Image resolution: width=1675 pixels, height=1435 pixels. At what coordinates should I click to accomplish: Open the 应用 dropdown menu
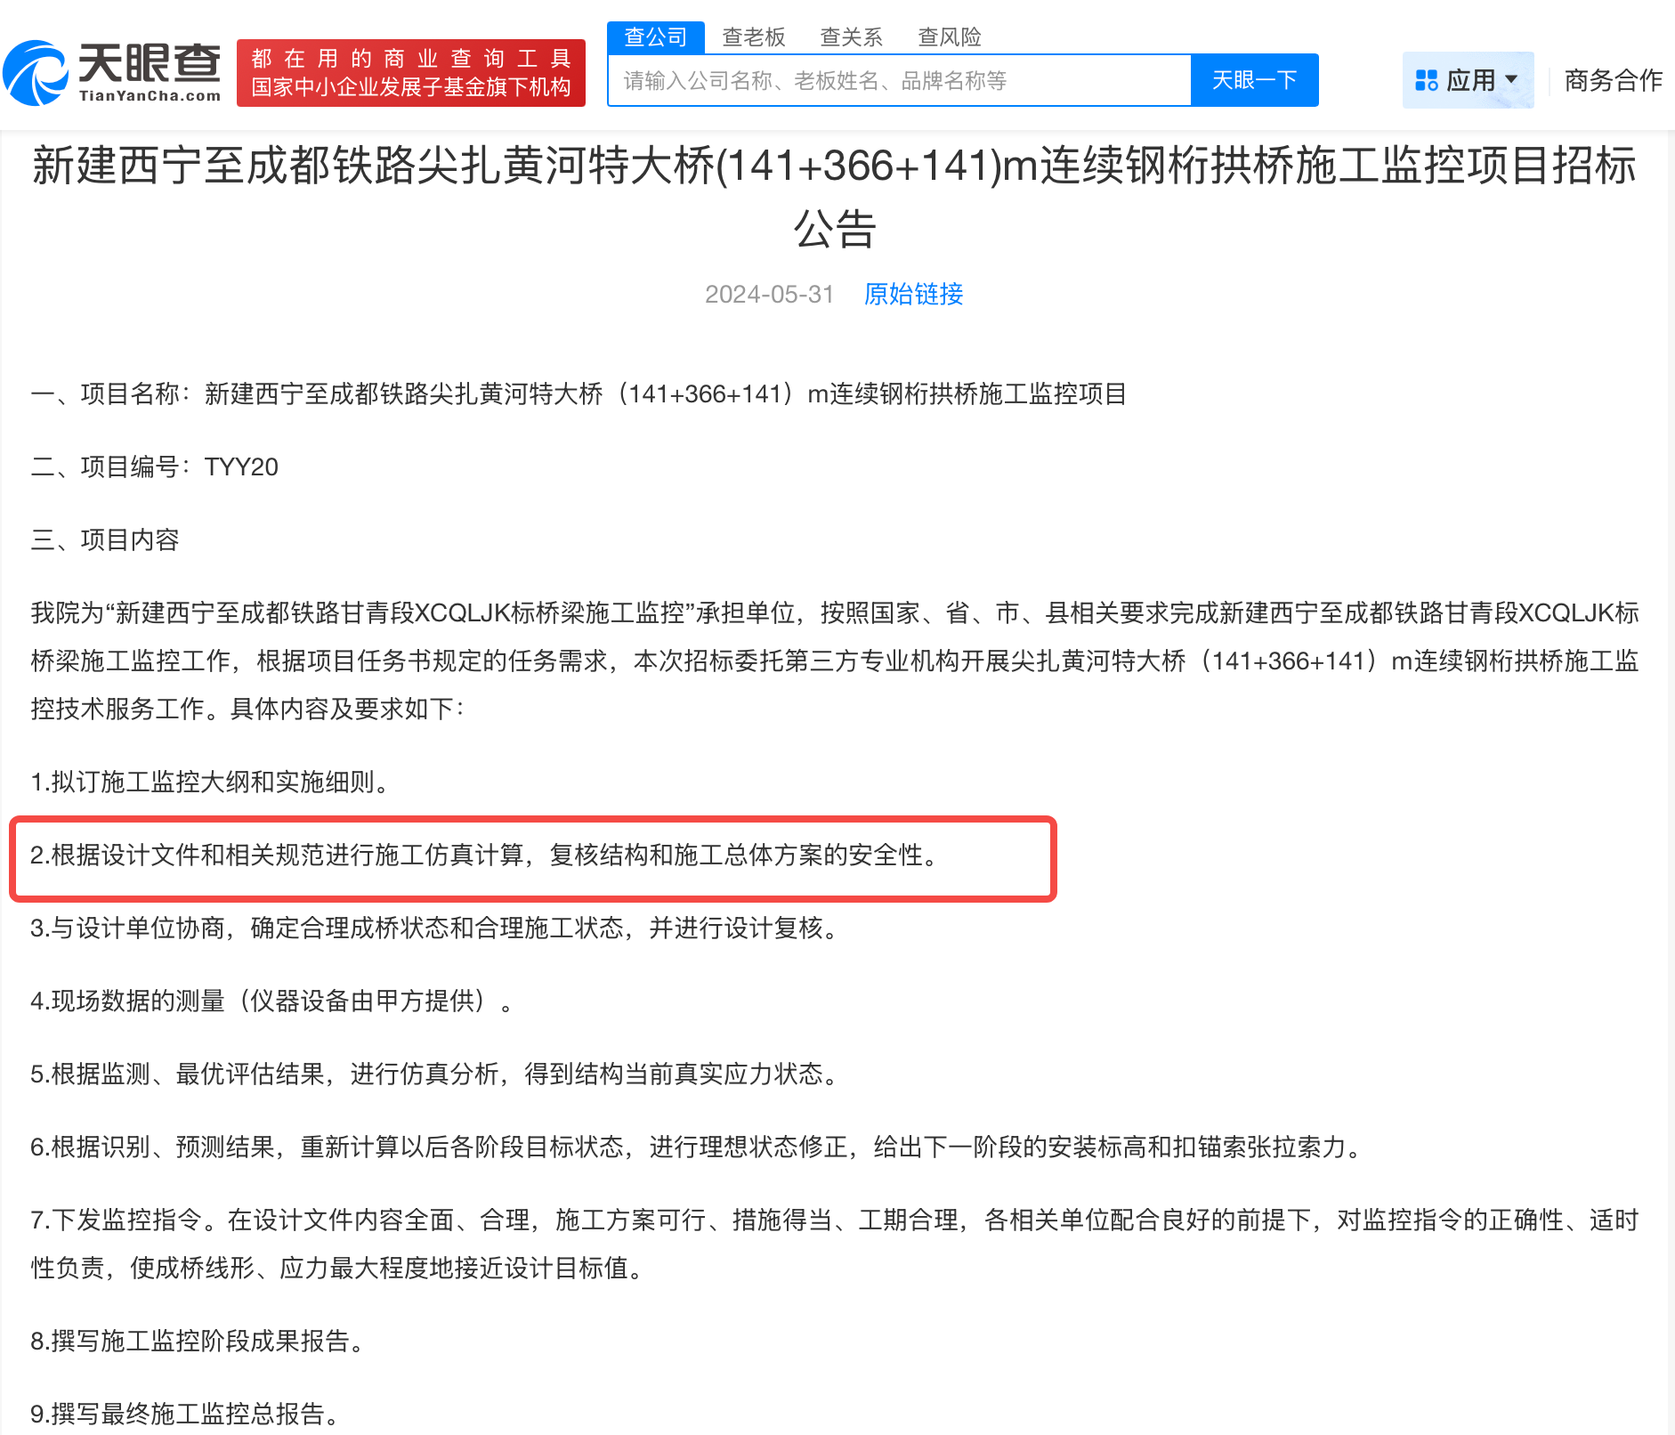(1469, 80)
